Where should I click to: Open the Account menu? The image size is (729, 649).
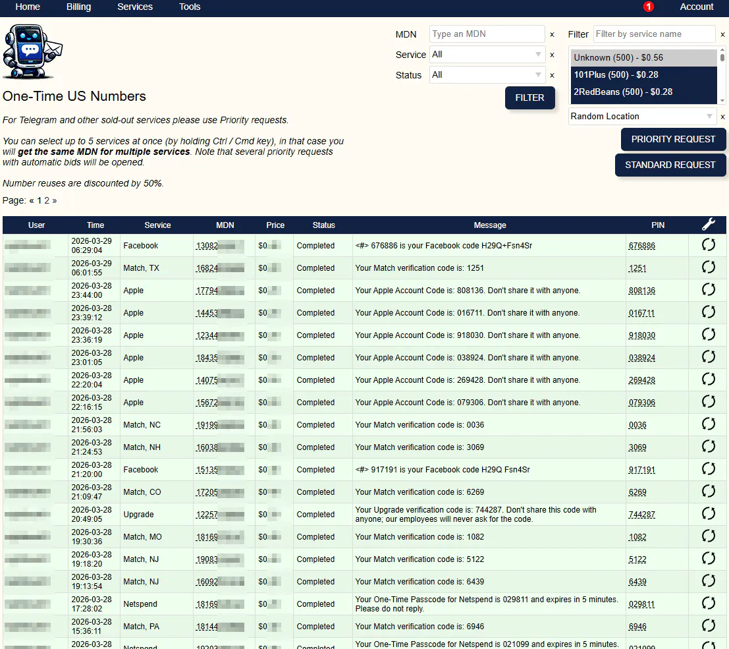[x=697, y=7]
